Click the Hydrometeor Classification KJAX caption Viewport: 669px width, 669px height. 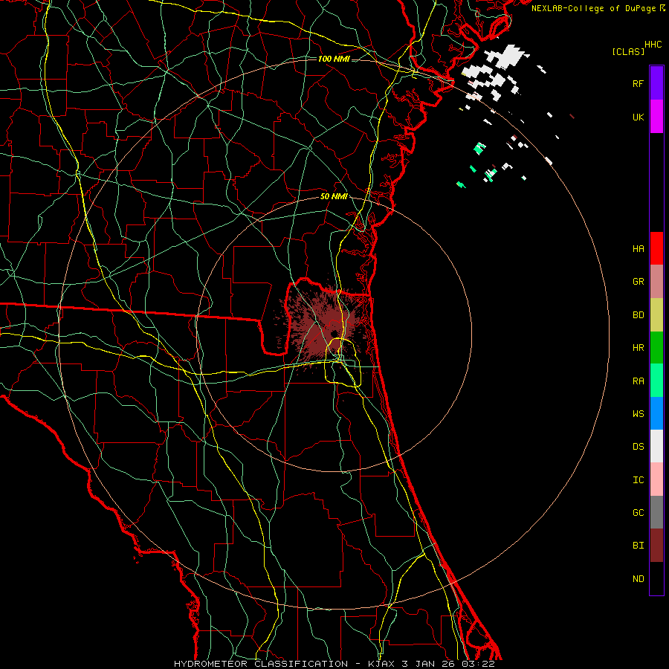click(334, 664)
